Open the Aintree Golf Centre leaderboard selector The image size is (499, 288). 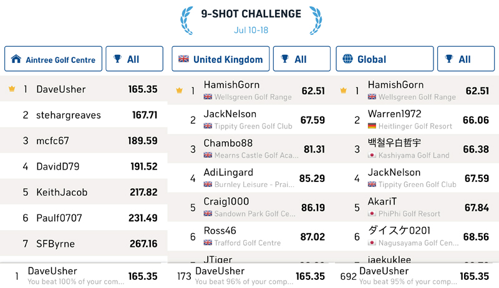(53, 59)
